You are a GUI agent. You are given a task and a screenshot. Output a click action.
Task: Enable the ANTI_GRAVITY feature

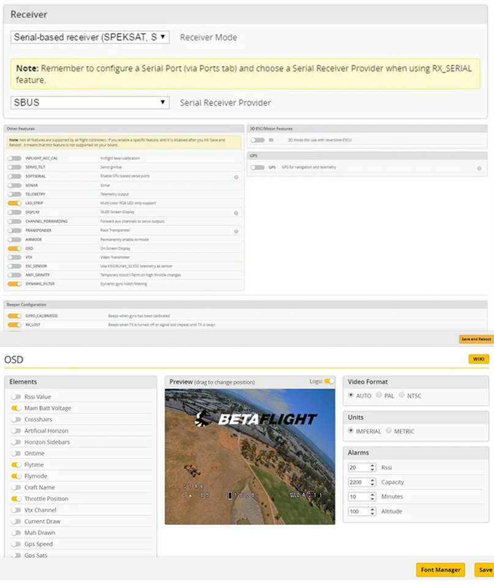[15, 275]
